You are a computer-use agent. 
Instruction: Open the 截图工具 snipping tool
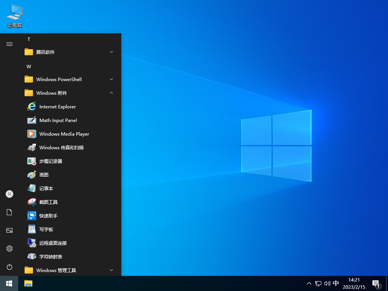(x=48, y=202)
